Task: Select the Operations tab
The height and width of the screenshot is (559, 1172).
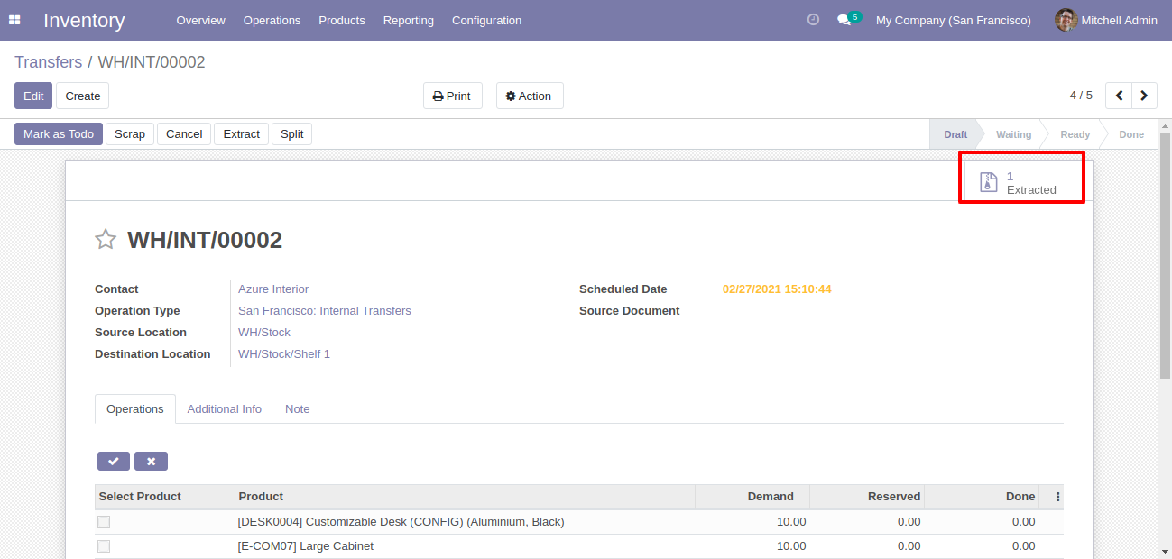Action: click(x=135, y=409)
